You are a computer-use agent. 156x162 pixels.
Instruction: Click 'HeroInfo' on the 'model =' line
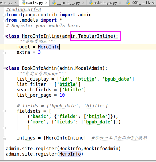pos(49,47)
